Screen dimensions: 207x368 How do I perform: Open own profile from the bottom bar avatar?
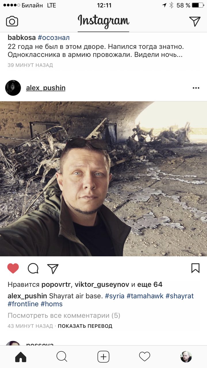pyautogui.click(x=186, y=357)
